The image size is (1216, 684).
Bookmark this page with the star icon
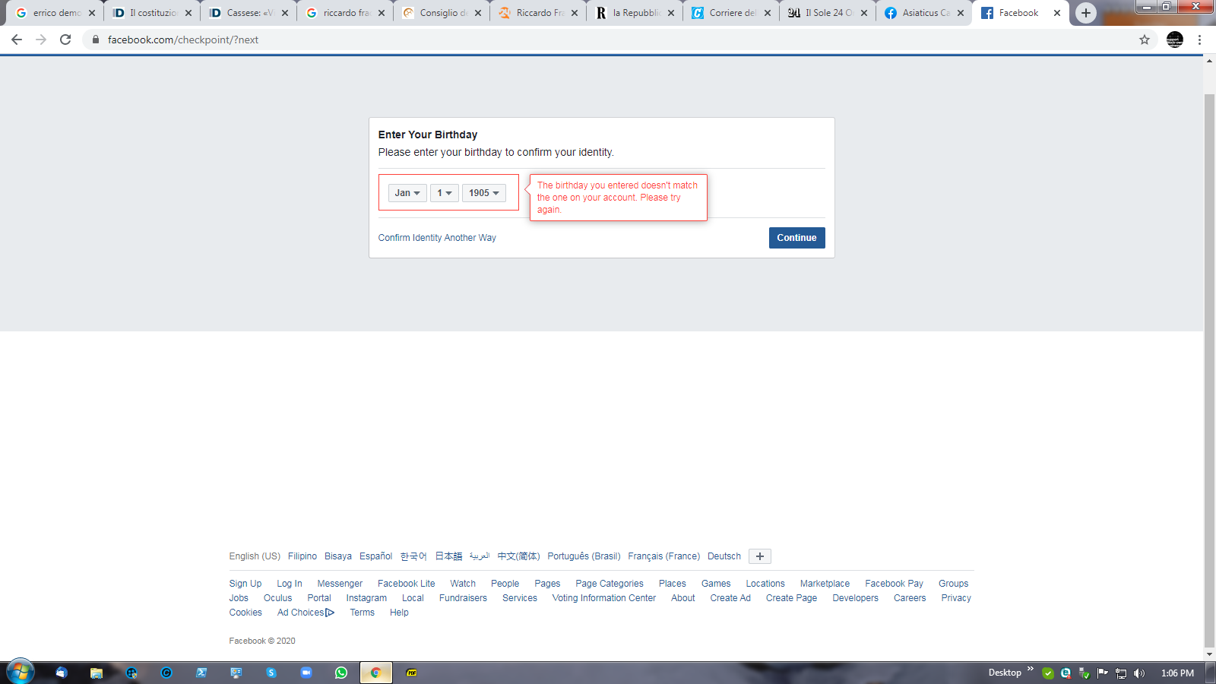[1145, 40]
